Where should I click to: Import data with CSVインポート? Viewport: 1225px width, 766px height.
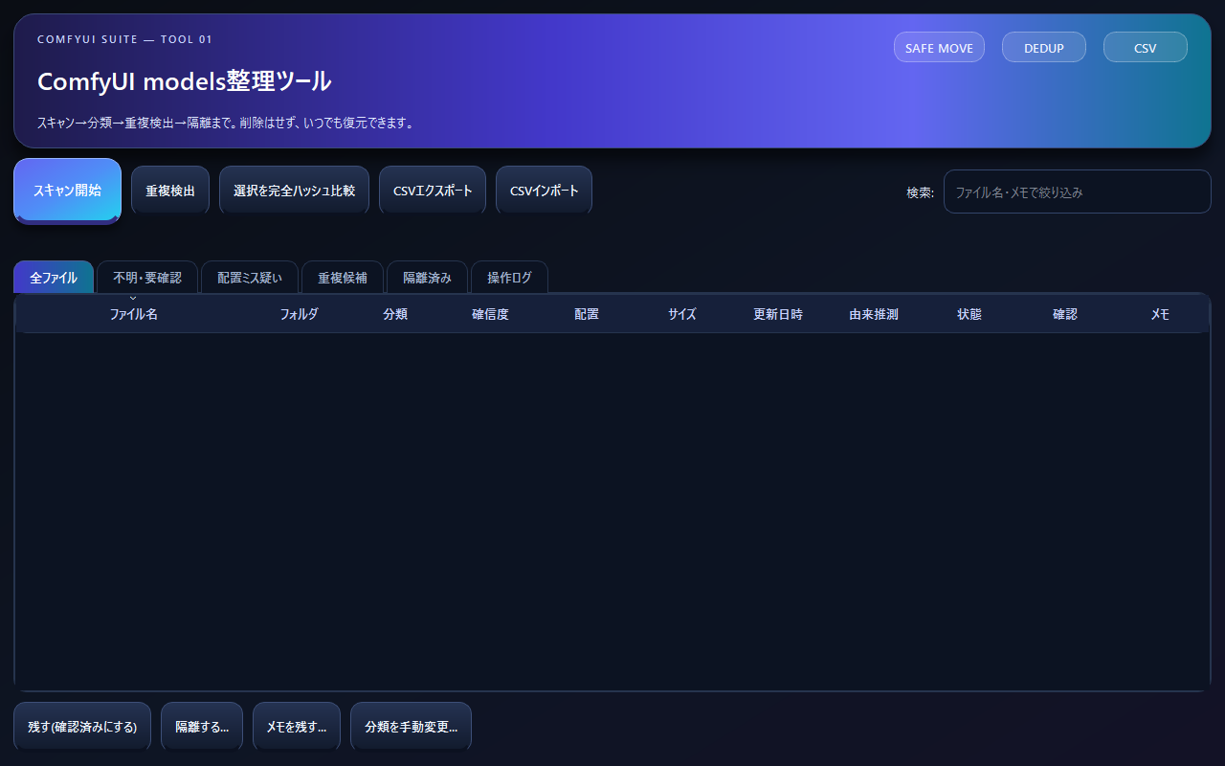[544, 191]
